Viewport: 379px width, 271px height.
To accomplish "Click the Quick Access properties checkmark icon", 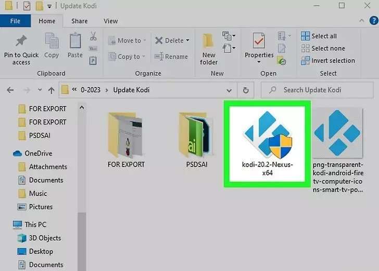I will [27, 6].
